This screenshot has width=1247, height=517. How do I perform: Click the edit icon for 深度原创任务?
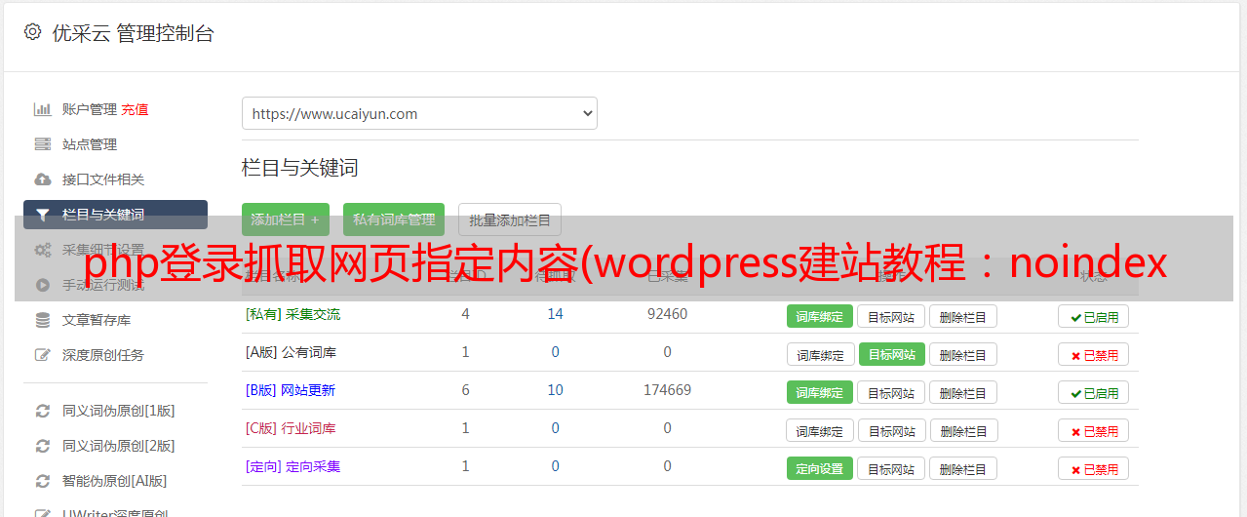point(42,355)
